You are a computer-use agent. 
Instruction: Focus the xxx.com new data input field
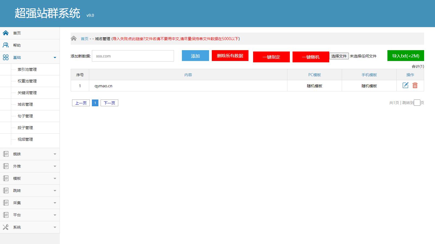(133, 56)
